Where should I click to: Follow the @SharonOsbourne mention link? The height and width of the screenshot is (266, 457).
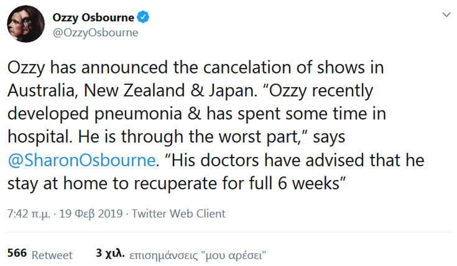pos(80,161)
